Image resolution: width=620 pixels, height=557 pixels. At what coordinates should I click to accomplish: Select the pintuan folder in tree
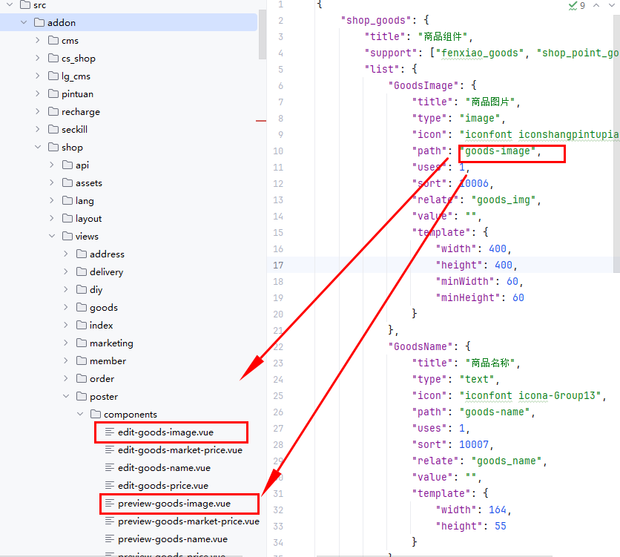tap(77, 94)
